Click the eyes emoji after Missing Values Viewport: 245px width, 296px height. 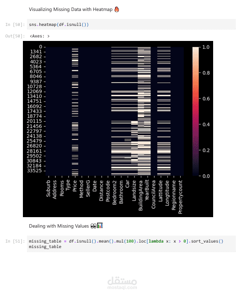click(94, 226)
